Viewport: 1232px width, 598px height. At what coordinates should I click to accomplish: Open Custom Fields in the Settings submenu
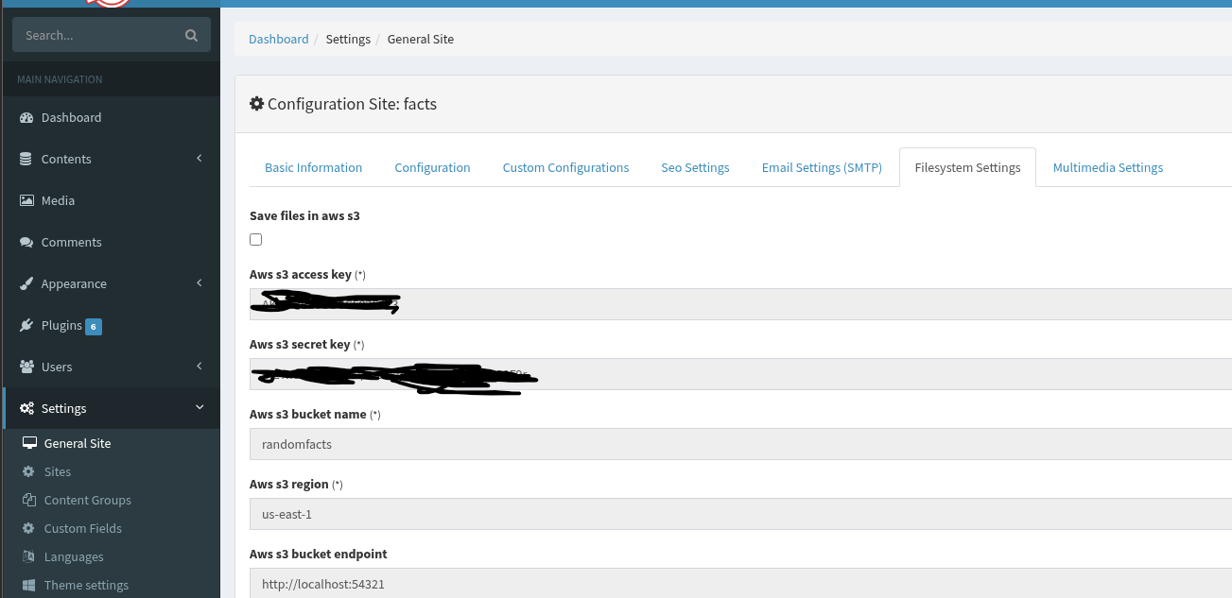(82, 528)
